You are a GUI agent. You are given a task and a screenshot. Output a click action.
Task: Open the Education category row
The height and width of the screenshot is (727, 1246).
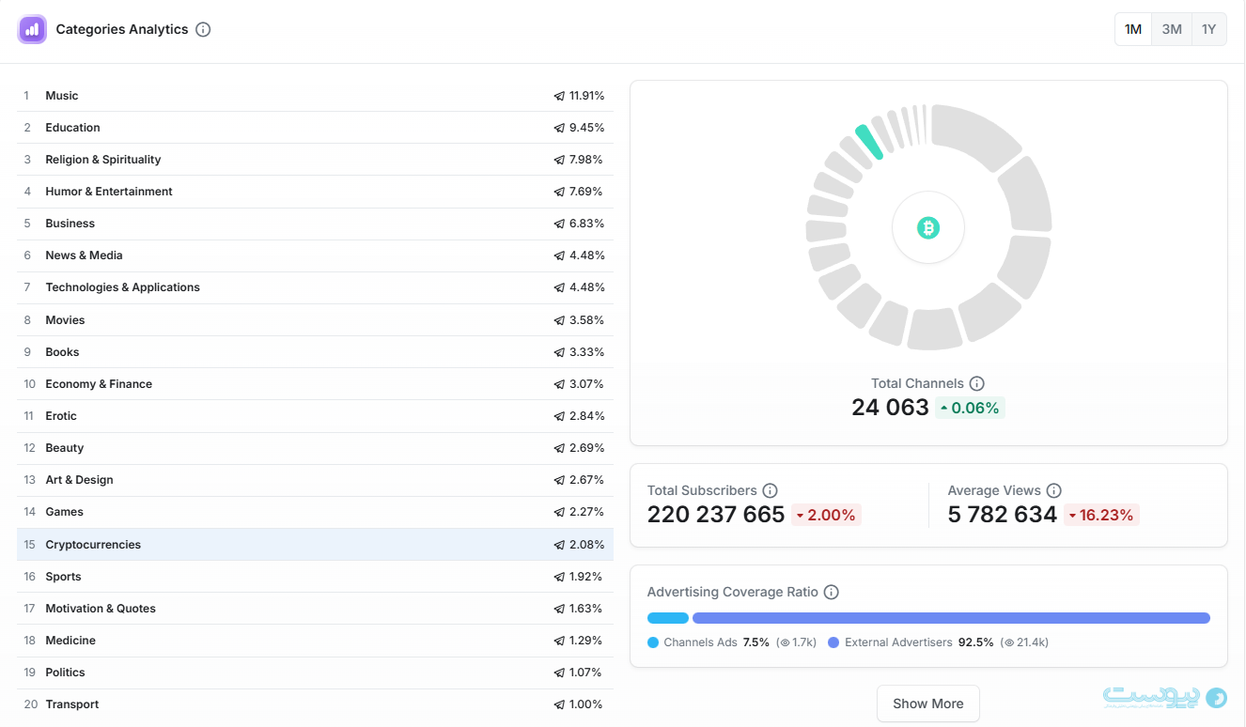point(72,128)
